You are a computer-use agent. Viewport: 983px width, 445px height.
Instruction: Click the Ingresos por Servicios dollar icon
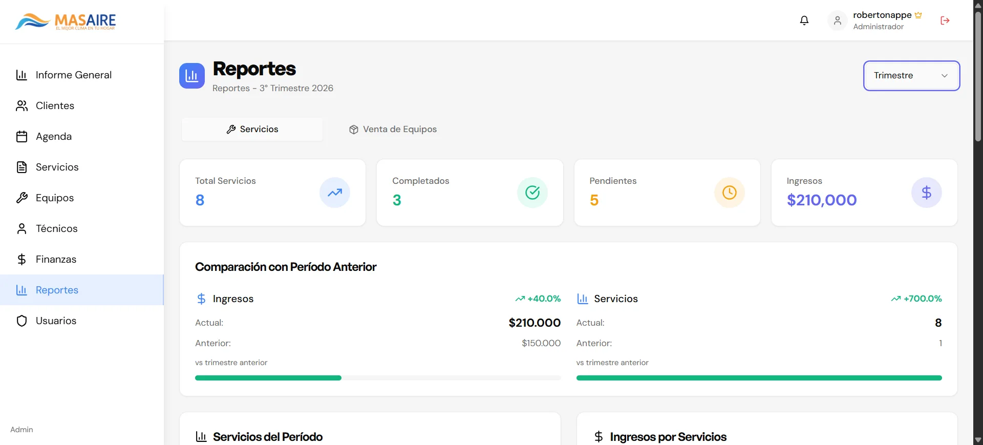599,437
